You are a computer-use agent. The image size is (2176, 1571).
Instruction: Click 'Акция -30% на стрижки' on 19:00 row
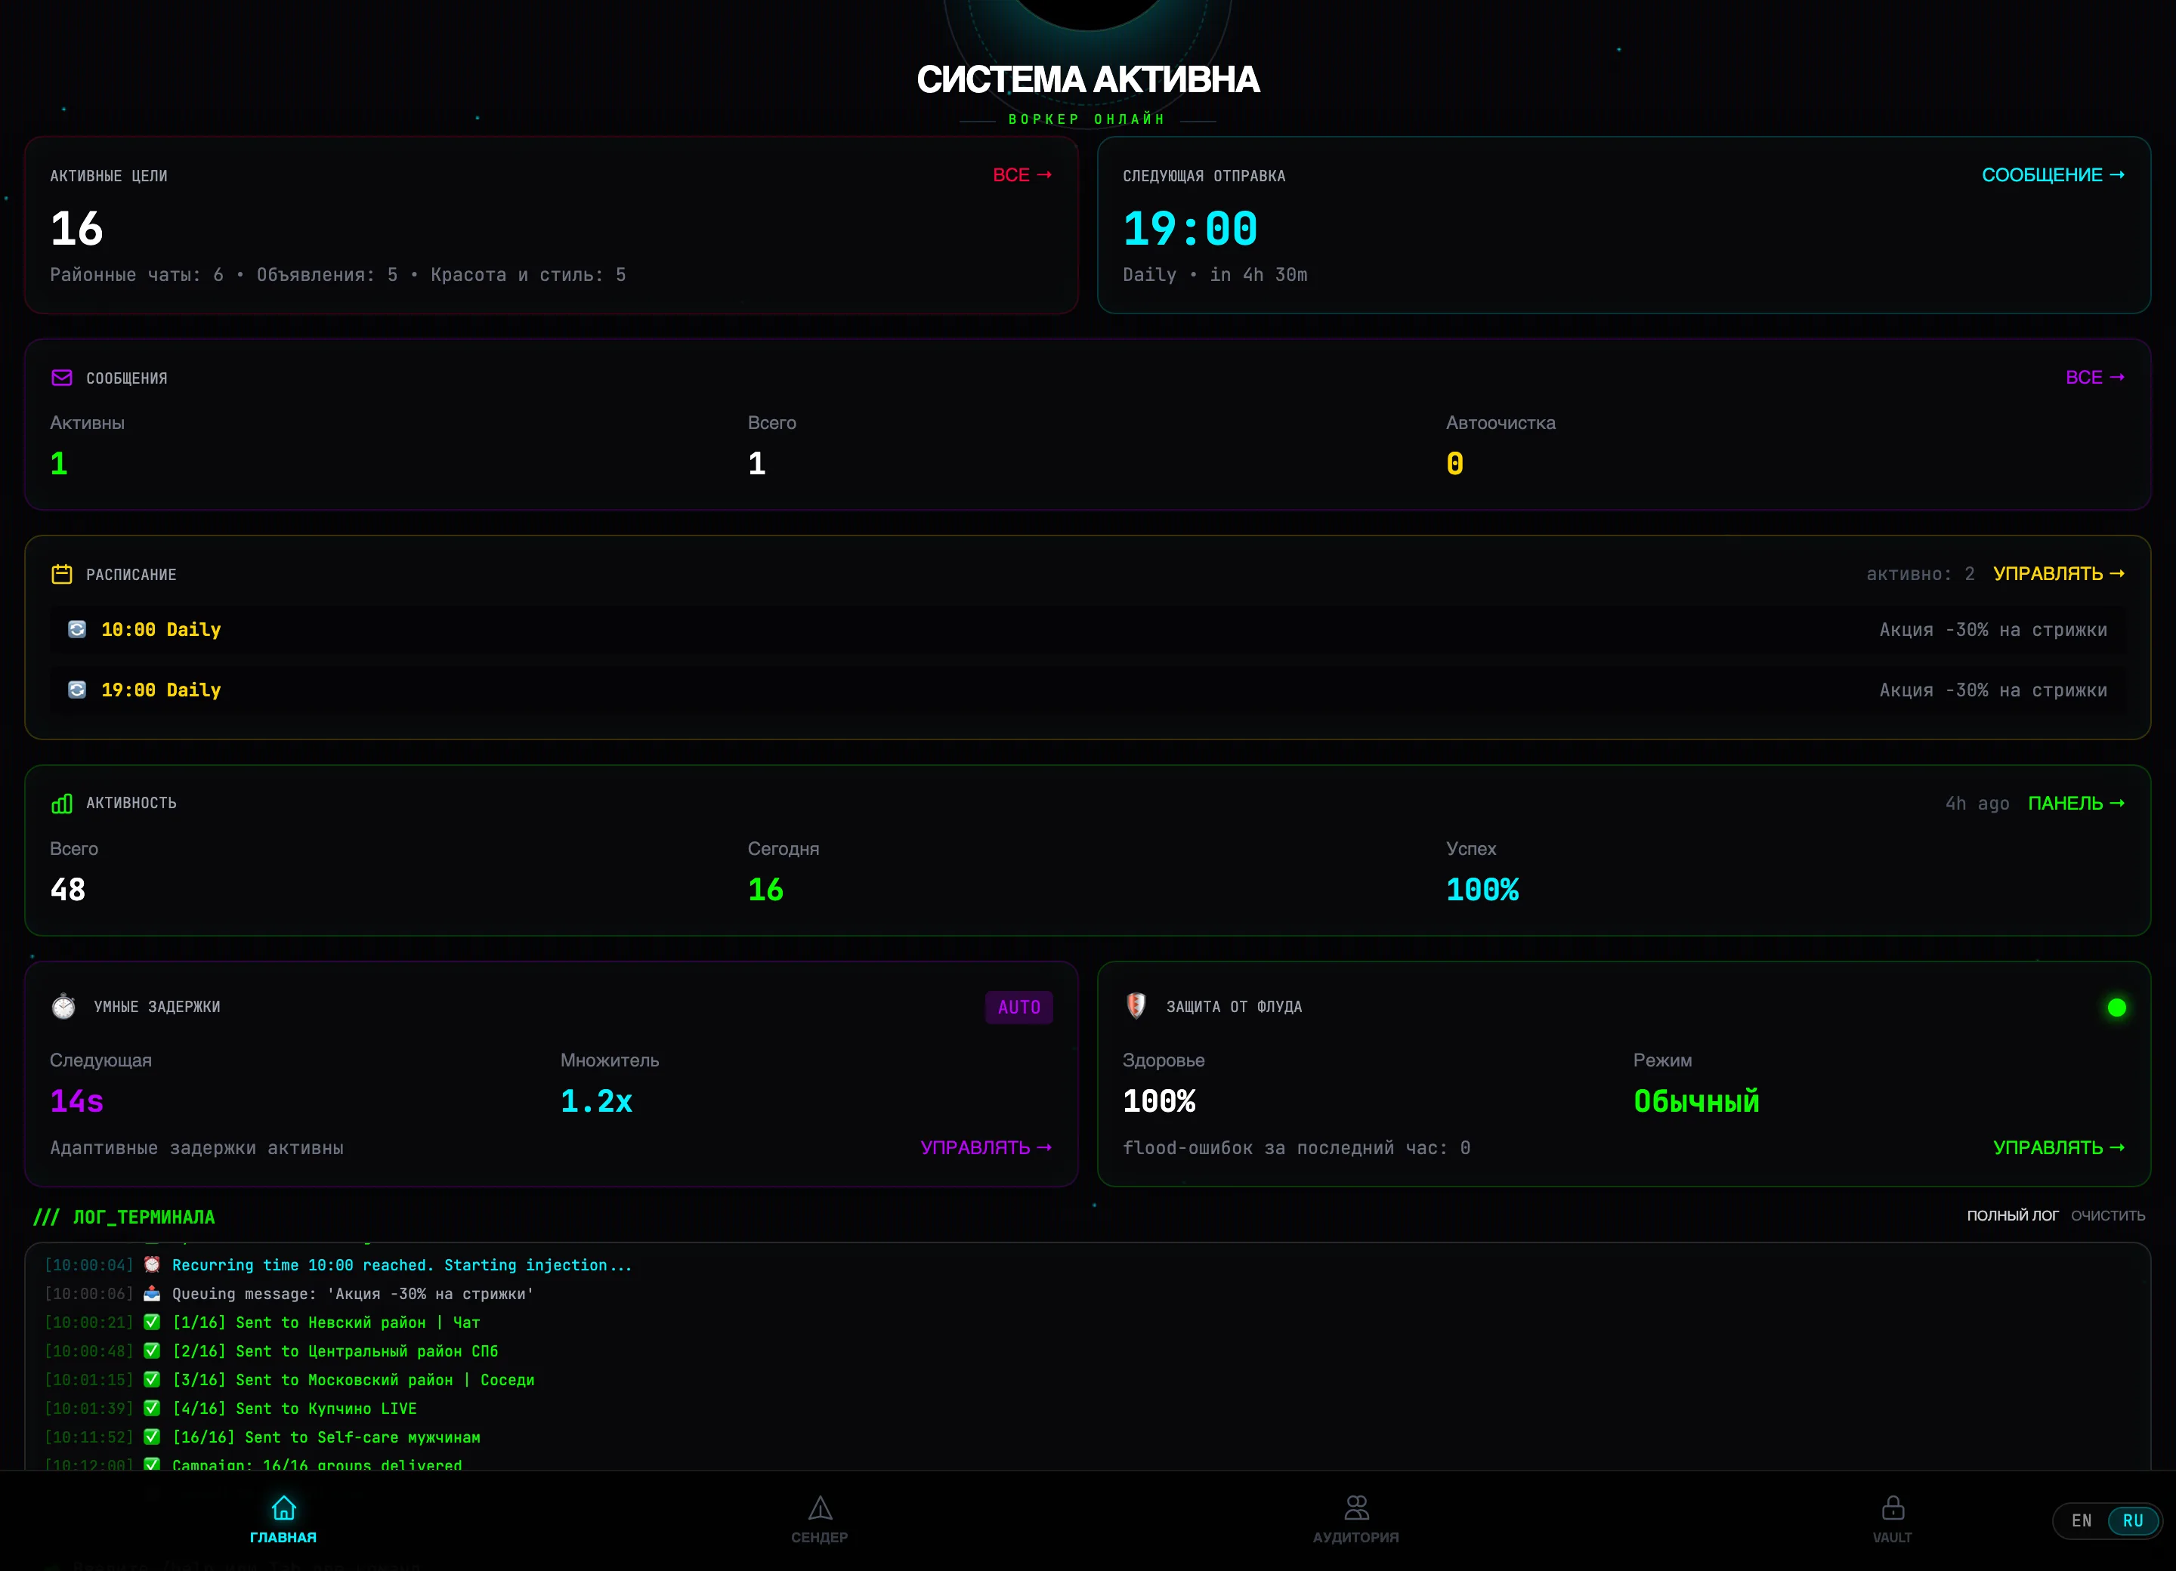point(1992,690)
